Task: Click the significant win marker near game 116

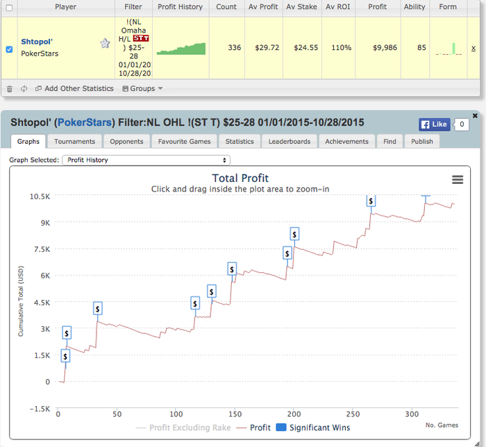Action: coord(195,303)
